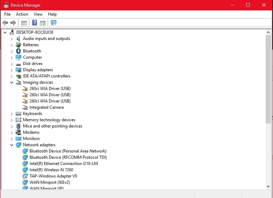Select Intel(R) Wireless-N 7260
273x198 pixels.
(x=52, y=170)
